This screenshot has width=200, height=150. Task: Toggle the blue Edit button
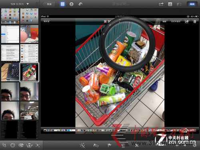(192, 4)
